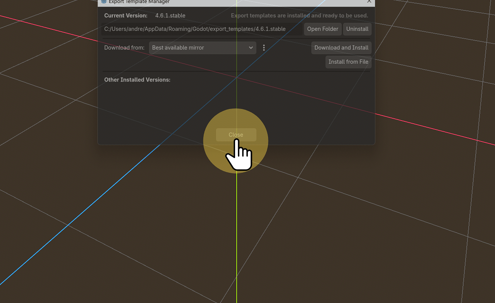Viewport: 495px width, 303px height.
Task: Click the 4.6.1.stable version text
Action: coord(170,15)
